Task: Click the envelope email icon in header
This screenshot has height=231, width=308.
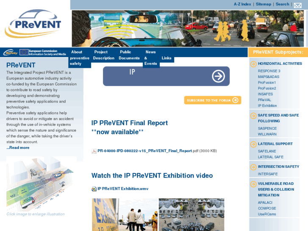Action: click(x=297, y=6)
